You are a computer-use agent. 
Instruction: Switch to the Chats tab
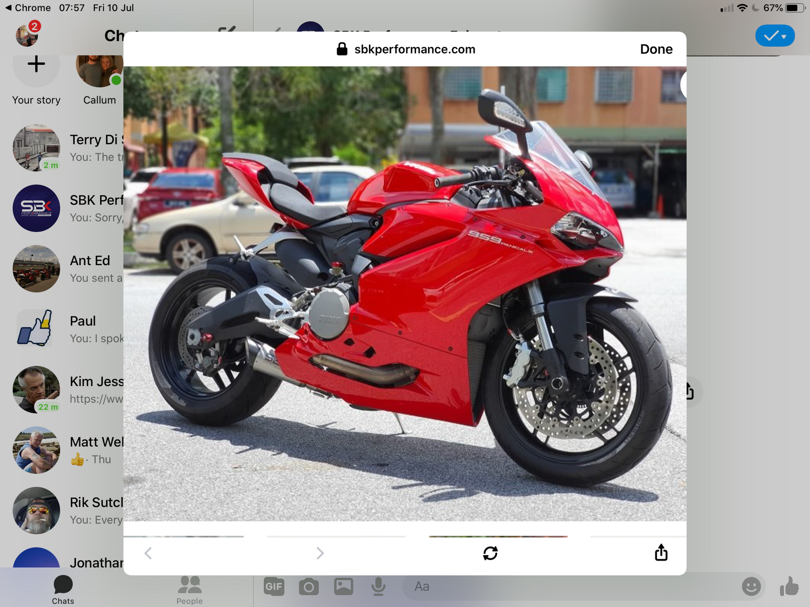(63, 590)
